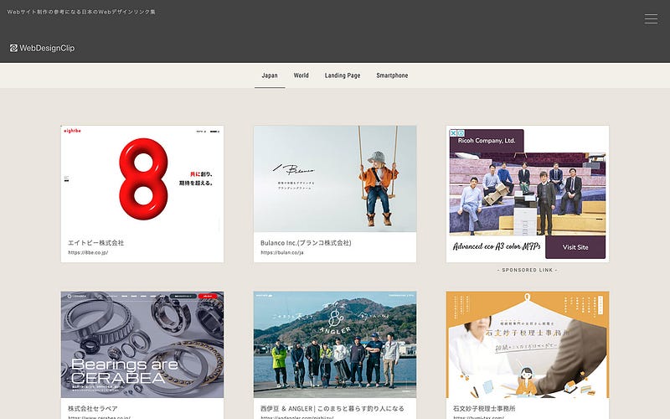
Task: Open the Landing Page tab
Action: 343,75
